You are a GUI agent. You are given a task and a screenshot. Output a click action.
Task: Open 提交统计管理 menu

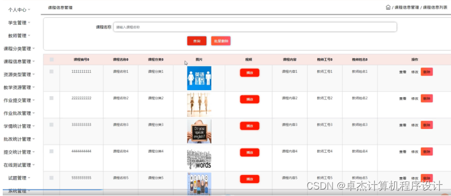19,152
